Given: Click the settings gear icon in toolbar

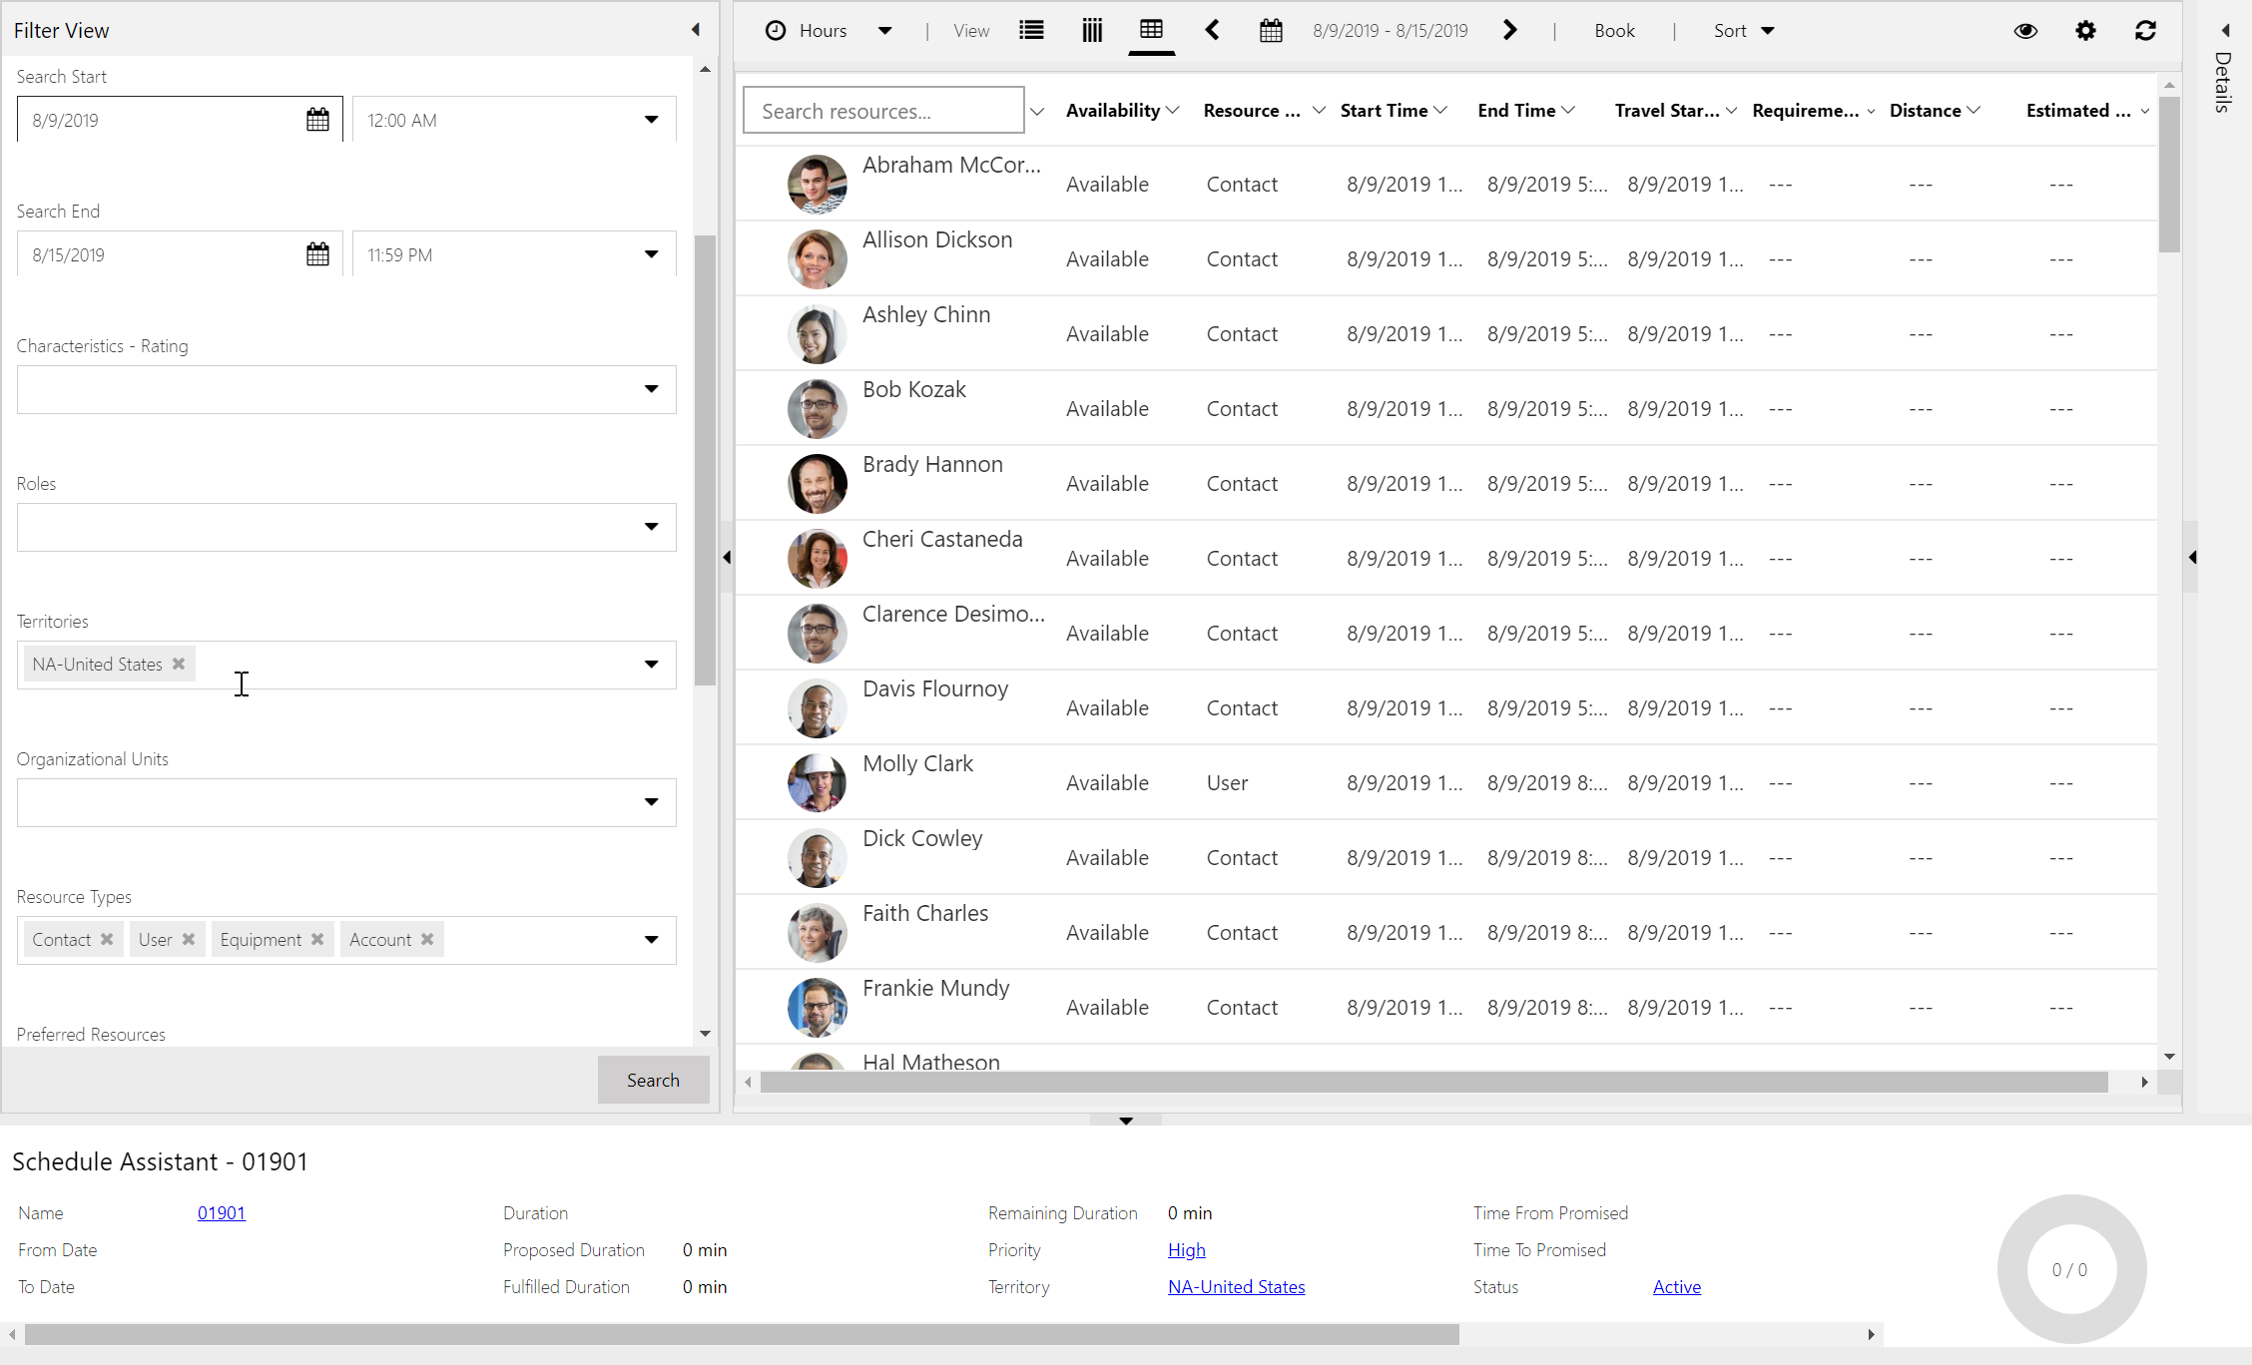Looking at the screenshot, I should tap(2086, 31).
